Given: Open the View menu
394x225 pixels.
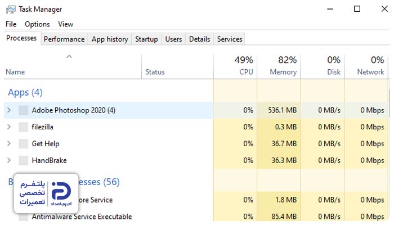Looking at the screenshot, I should click(66, 24).
